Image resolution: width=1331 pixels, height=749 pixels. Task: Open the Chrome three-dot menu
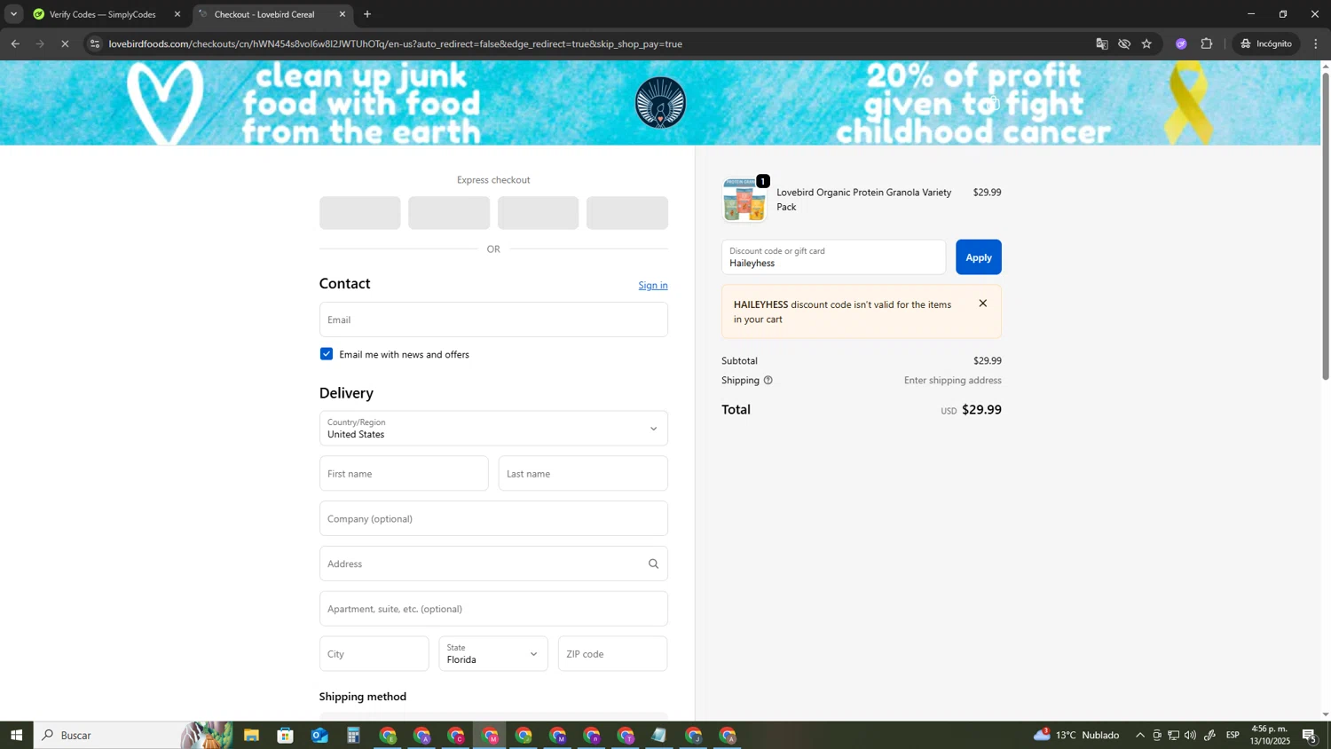pyautogui.click(x=1316, y=43)
